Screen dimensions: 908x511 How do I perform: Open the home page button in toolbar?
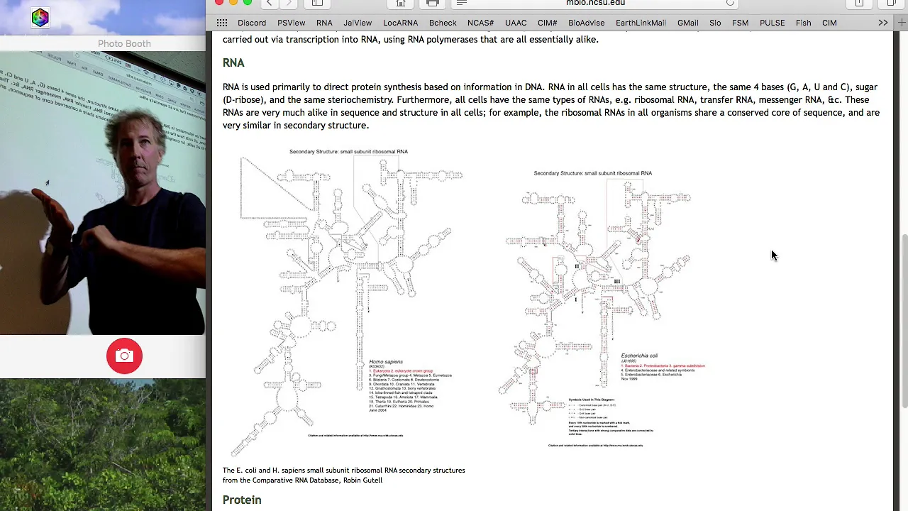point(401,4)
